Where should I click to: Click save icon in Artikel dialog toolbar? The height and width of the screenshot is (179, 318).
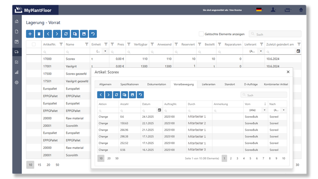point(132,95)
